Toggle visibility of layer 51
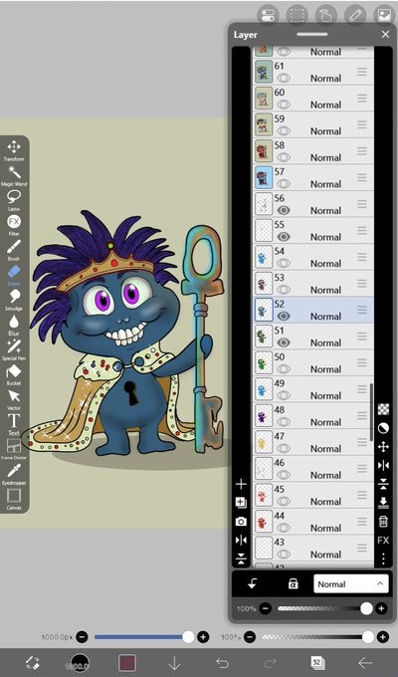This screenshot has width=398, height=677. click(284, 342)
